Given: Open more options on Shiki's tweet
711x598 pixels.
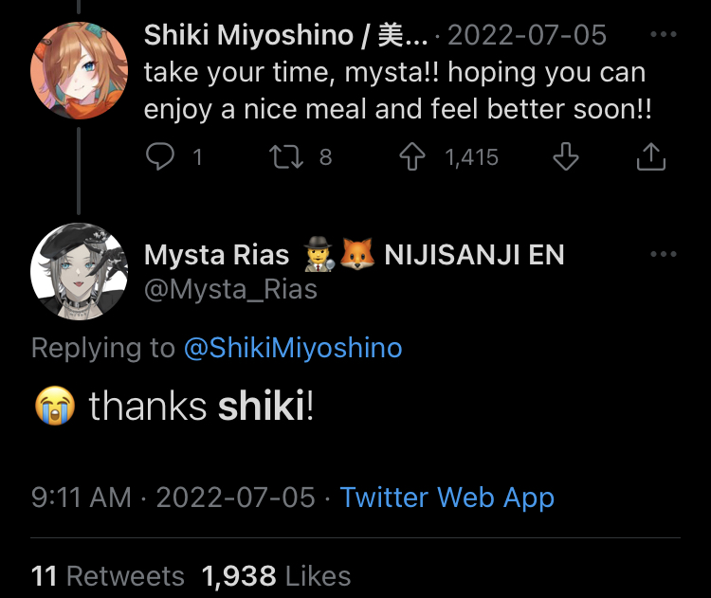Looking at the screenshot, I should 664,35.
